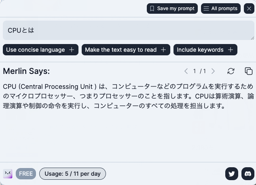Click the bookmark icon in Save my prompt
256x185 pixels.
pyautogui.click(x=152, y=8)
